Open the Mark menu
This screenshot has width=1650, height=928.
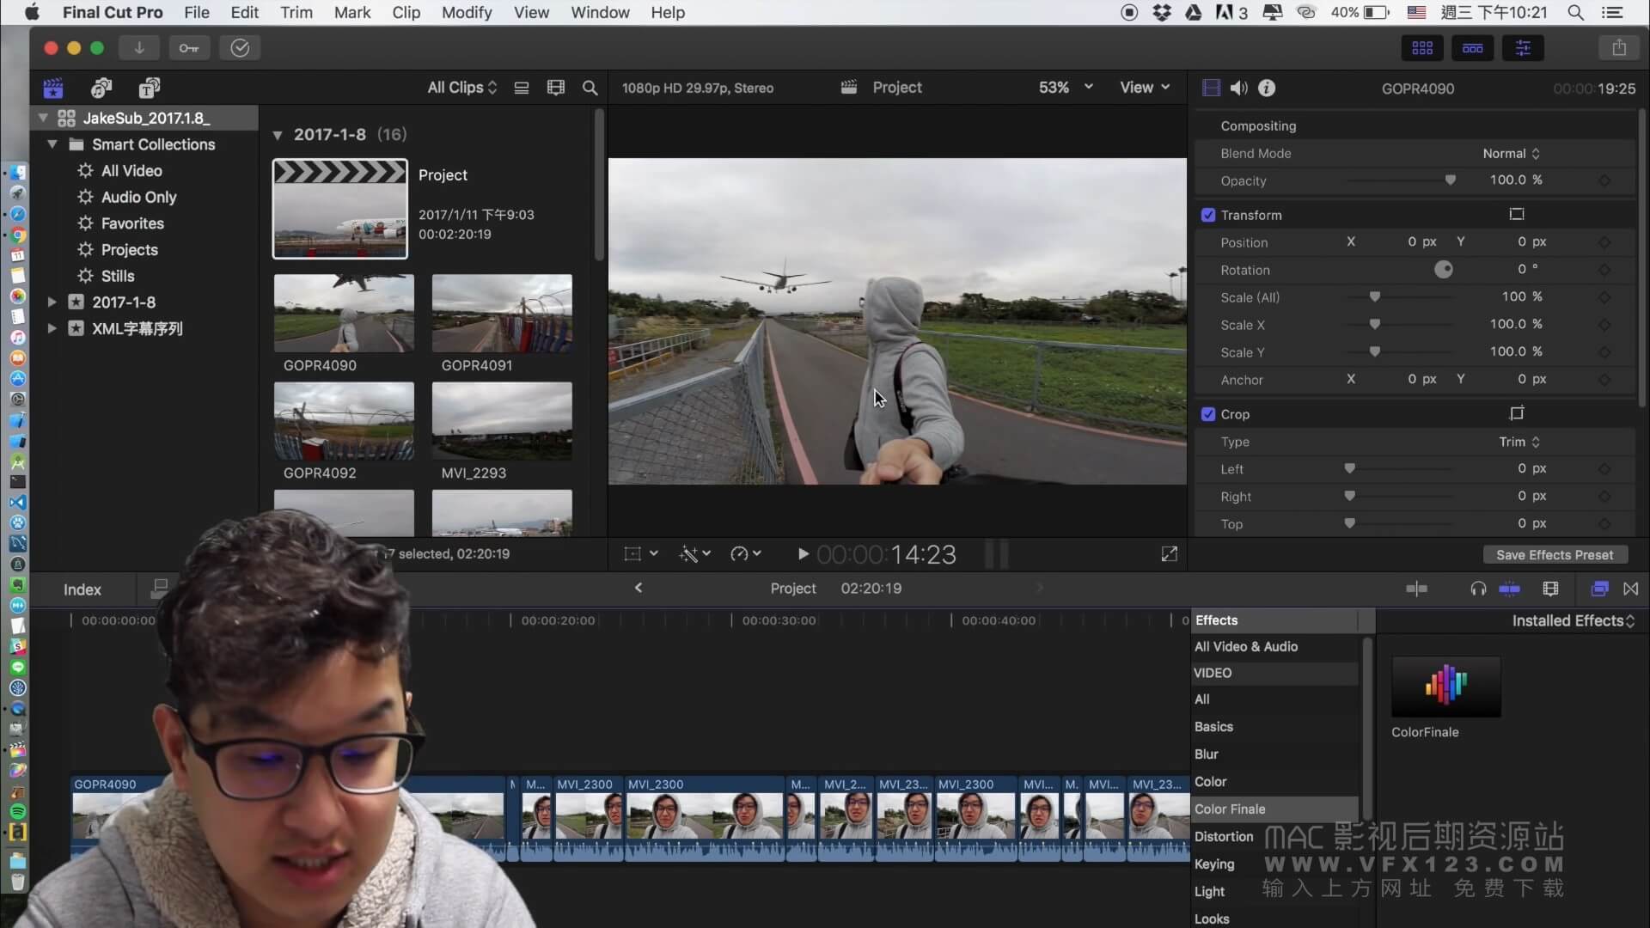(x=352, y=12)
